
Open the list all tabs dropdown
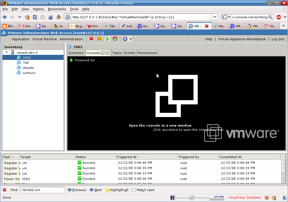(283, 26)
